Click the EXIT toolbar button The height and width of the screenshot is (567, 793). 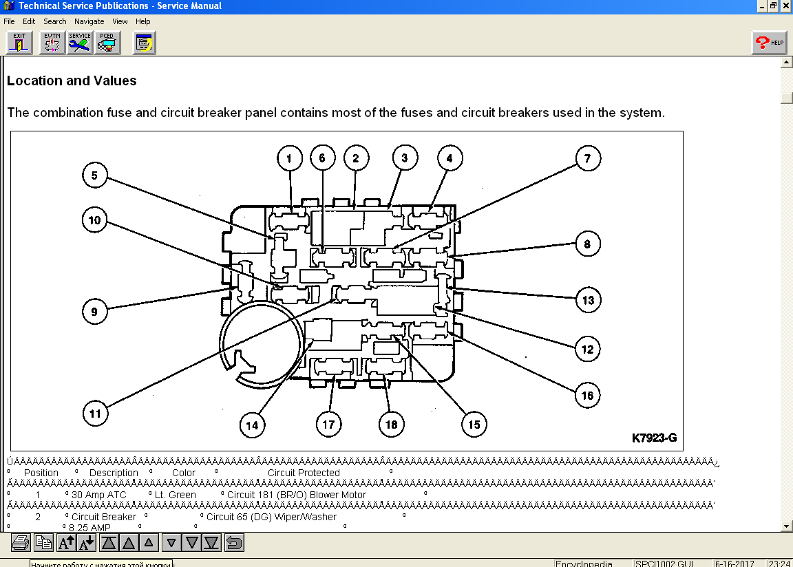pos(19,43)
